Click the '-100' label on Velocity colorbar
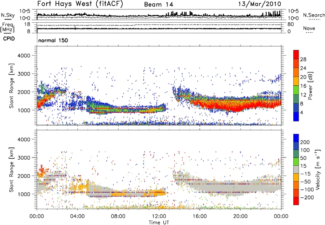 [x=307, y=189]
